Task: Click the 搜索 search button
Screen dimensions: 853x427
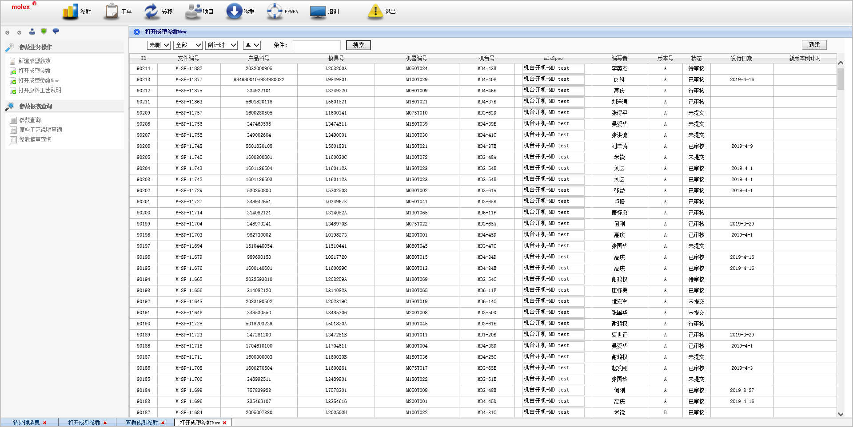Action: coord(358,45)
